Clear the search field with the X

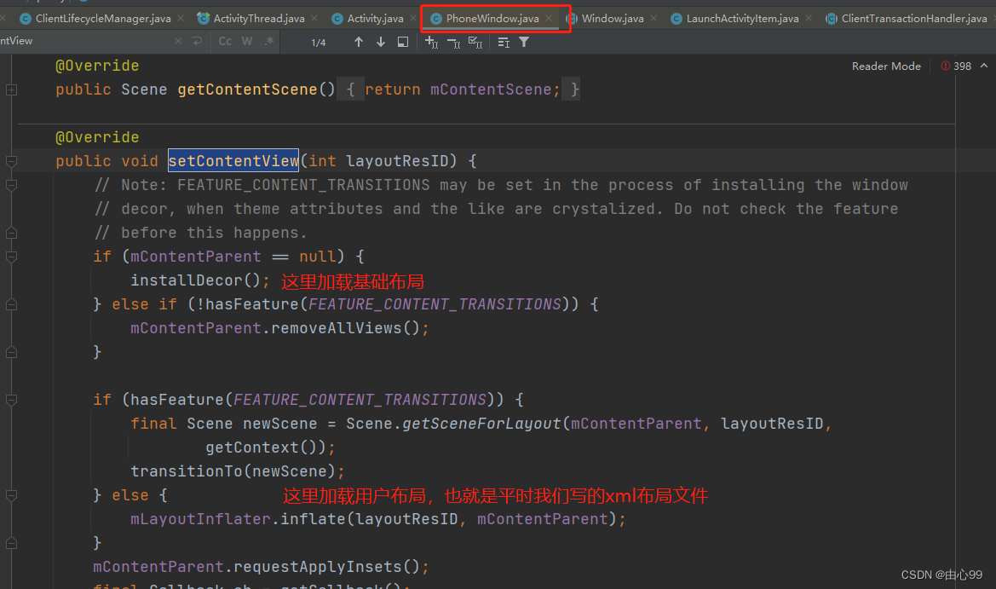(177, 41)
